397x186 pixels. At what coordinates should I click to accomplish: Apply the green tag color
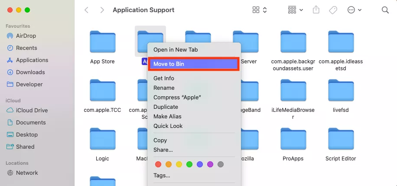(x=189, y=164)
